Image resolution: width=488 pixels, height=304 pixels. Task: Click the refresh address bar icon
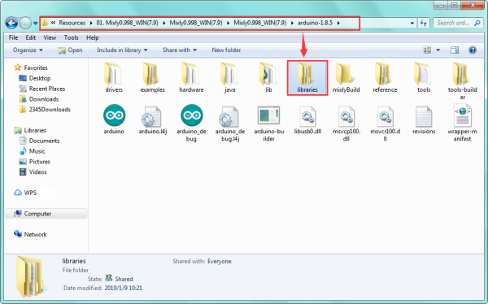tap(423, 23)
